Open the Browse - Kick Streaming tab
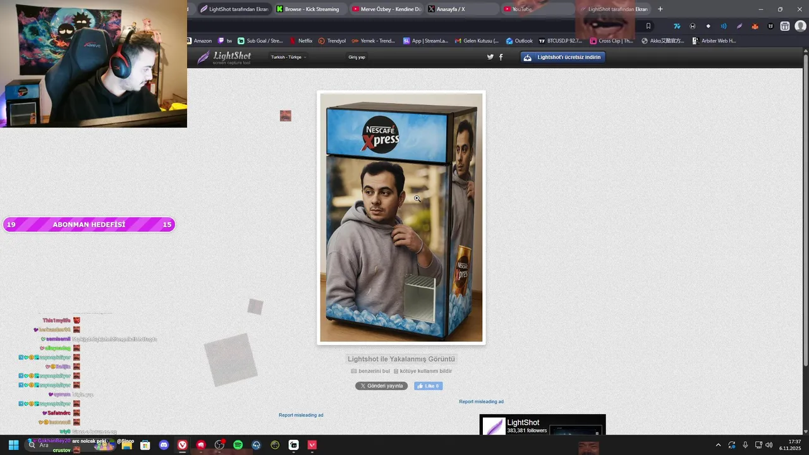 pos(310,9)
